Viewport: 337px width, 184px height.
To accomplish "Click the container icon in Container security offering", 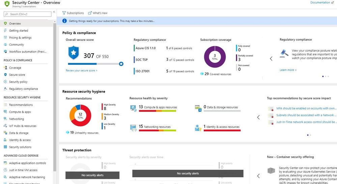I will point(271,170).
